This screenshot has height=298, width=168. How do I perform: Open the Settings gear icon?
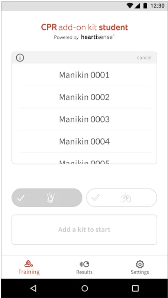point(140,264)
